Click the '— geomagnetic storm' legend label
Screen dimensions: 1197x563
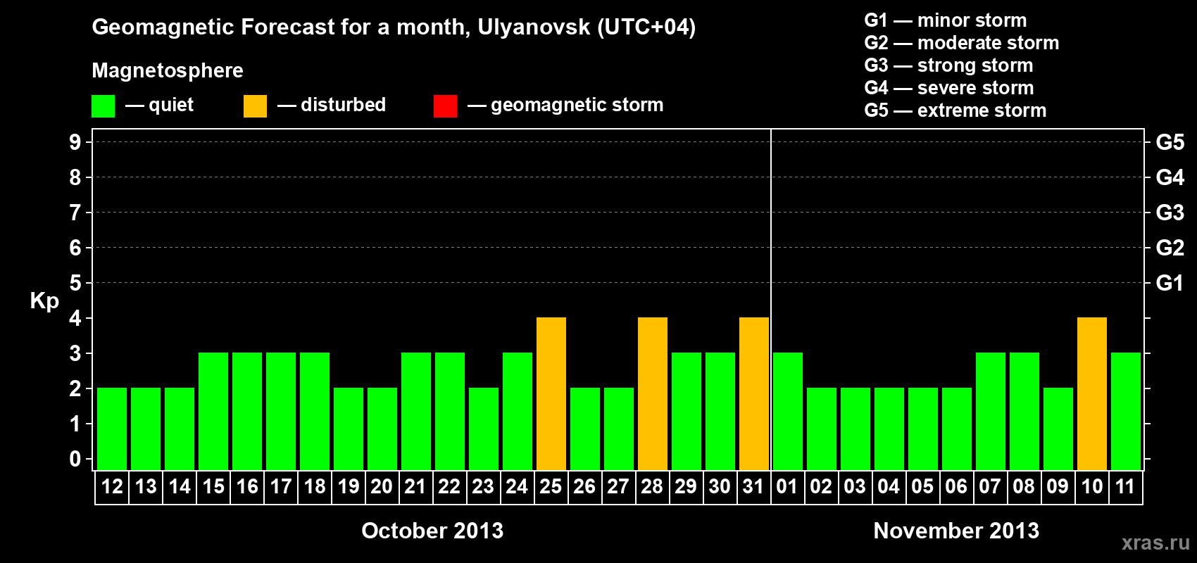[x=565, y=105]
